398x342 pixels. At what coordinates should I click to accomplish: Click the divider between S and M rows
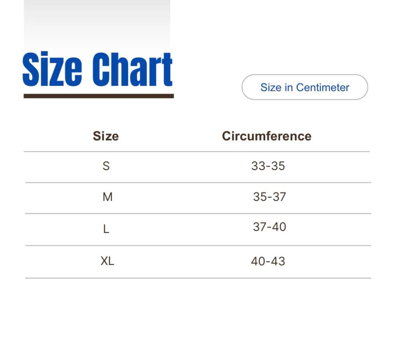(x=198, y=182)
